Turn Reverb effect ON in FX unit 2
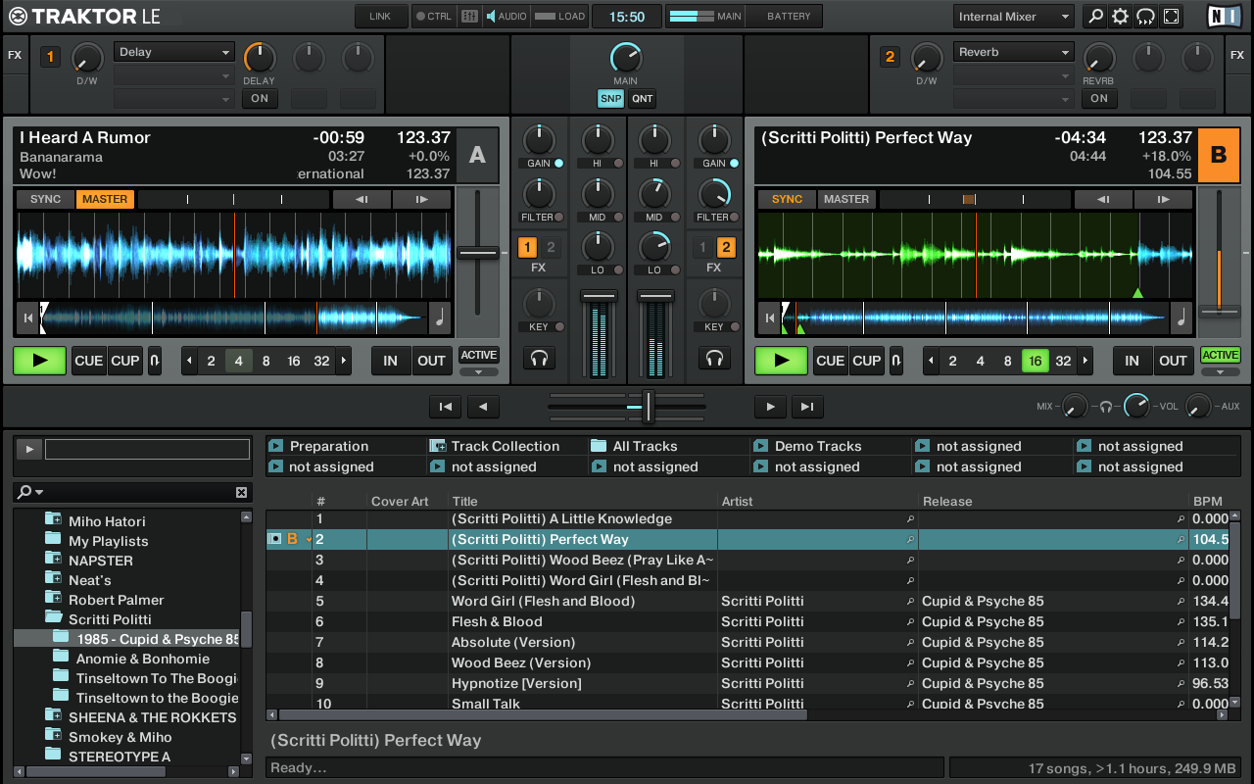This screenshot has width=1254, height=784. [x=1099, y=98]
